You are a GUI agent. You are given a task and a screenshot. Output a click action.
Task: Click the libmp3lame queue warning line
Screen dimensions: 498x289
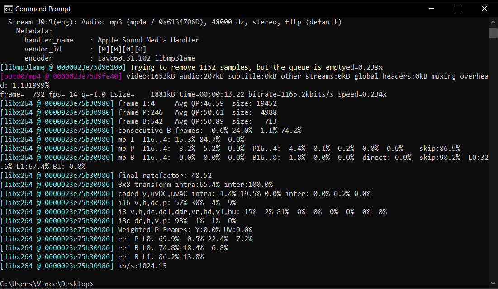[x=181, y=67]
